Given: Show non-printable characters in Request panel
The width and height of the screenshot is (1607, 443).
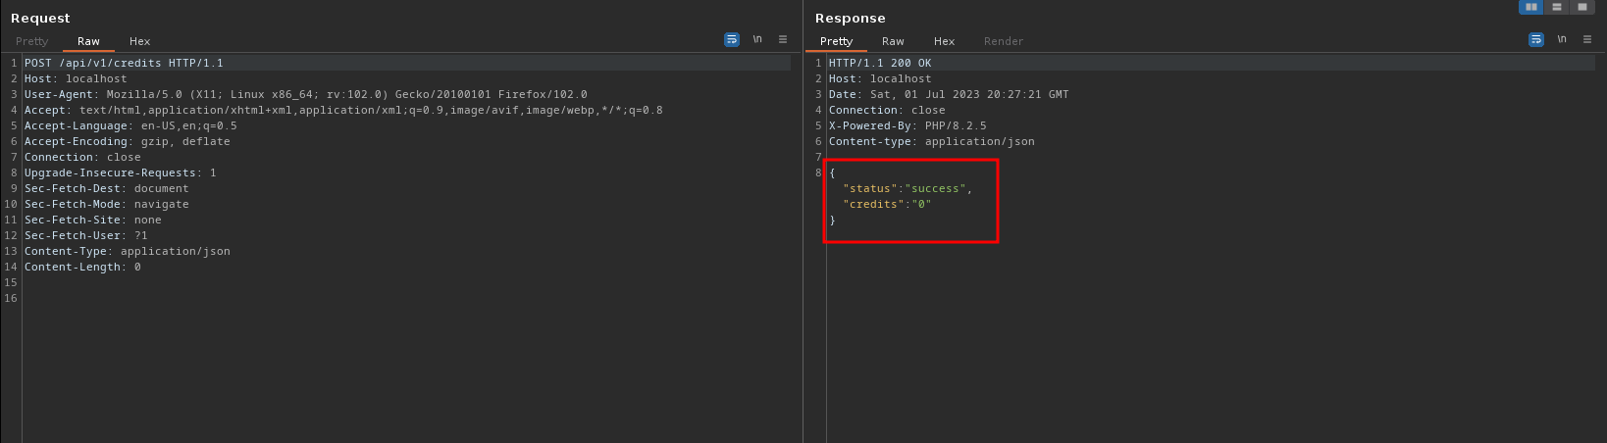Looking at the screenshot, I should (x=757, y=40).
